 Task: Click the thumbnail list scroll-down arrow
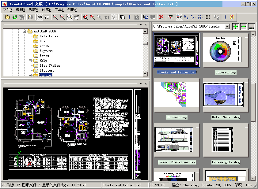pos(253,178)
